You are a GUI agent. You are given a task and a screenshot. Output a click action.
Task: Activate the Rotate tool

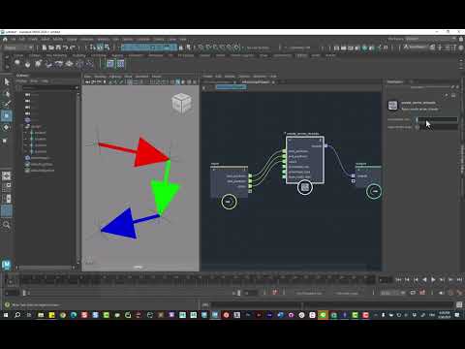point(7,128)
